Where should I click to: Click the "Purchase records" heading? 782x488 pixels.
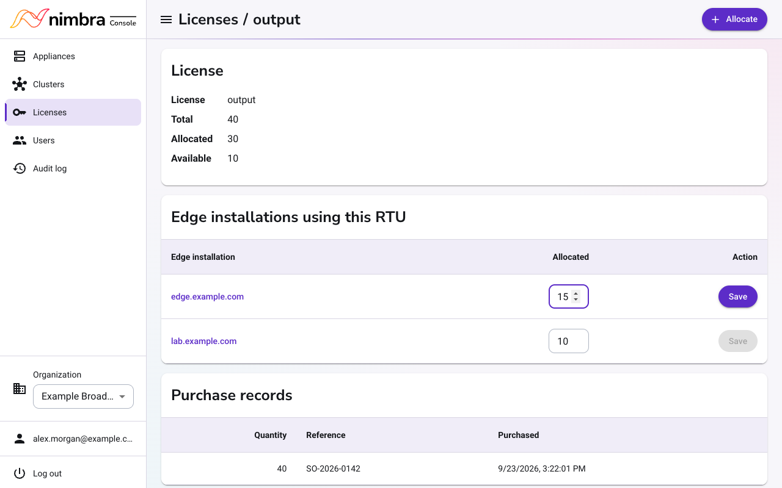coord(232,395)
